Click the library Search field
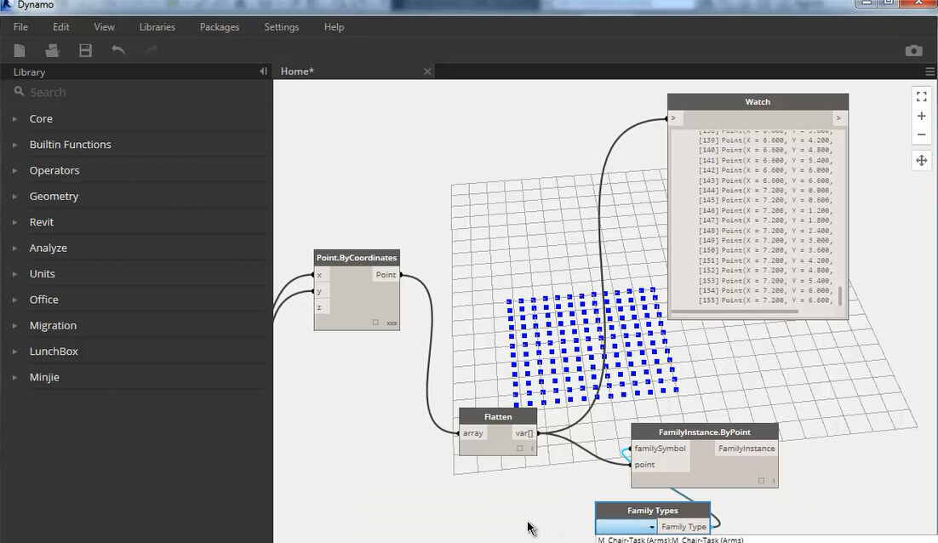 coord(136,92)
